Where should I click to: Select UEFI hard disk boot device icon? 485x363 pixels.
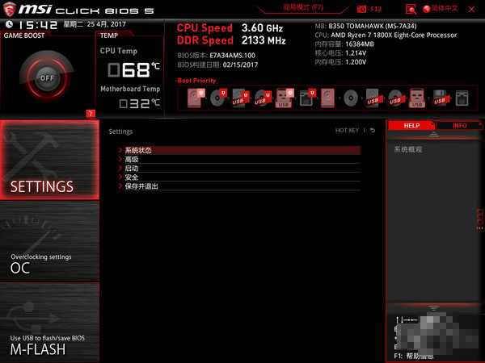click(x=196, y=98)
